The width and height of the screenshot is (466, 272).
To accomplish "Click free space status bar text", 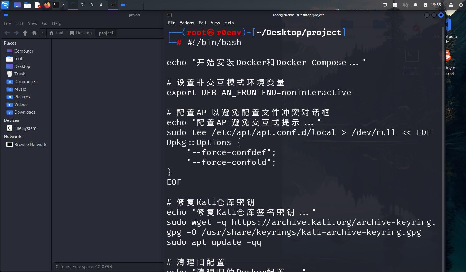I will pos(84,267).
